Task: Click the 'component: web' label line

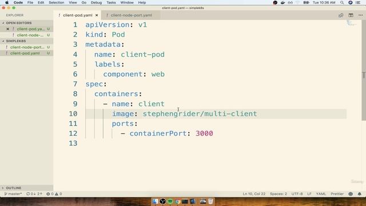Action: [x=134, y=74]
